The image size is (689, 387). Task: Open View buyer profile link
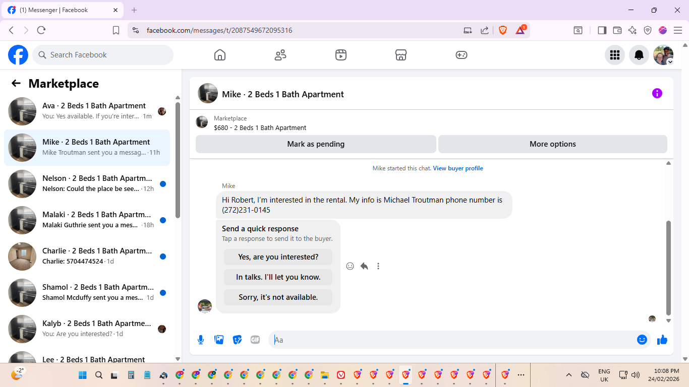(458, 168)
